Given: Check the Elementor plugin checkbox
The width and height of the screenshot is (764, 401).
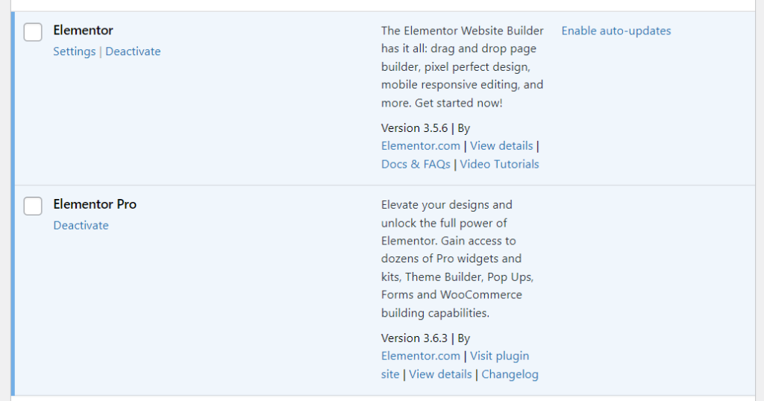Looking at the screenshot, I should pos(33,32).
